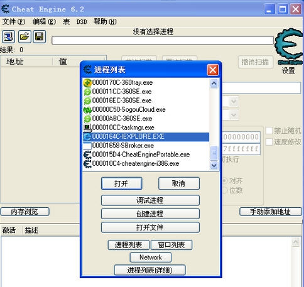Select 000011CC-360SE.exe process row
The width and height of the screenshot is (304, 287).
(x=146, y=92)
